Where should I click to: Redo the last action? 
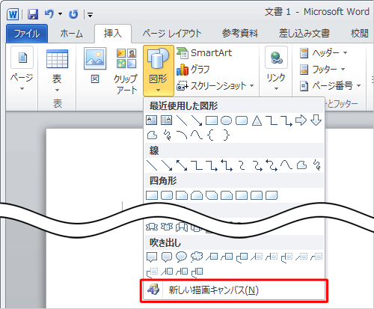click(73, 14)
